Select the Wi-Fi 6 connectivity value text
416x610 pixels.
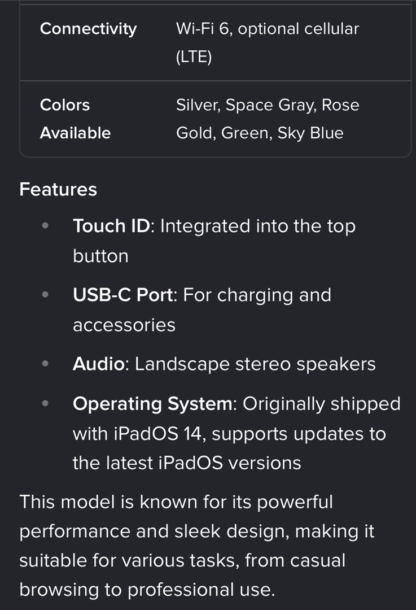tap(203, 29)
